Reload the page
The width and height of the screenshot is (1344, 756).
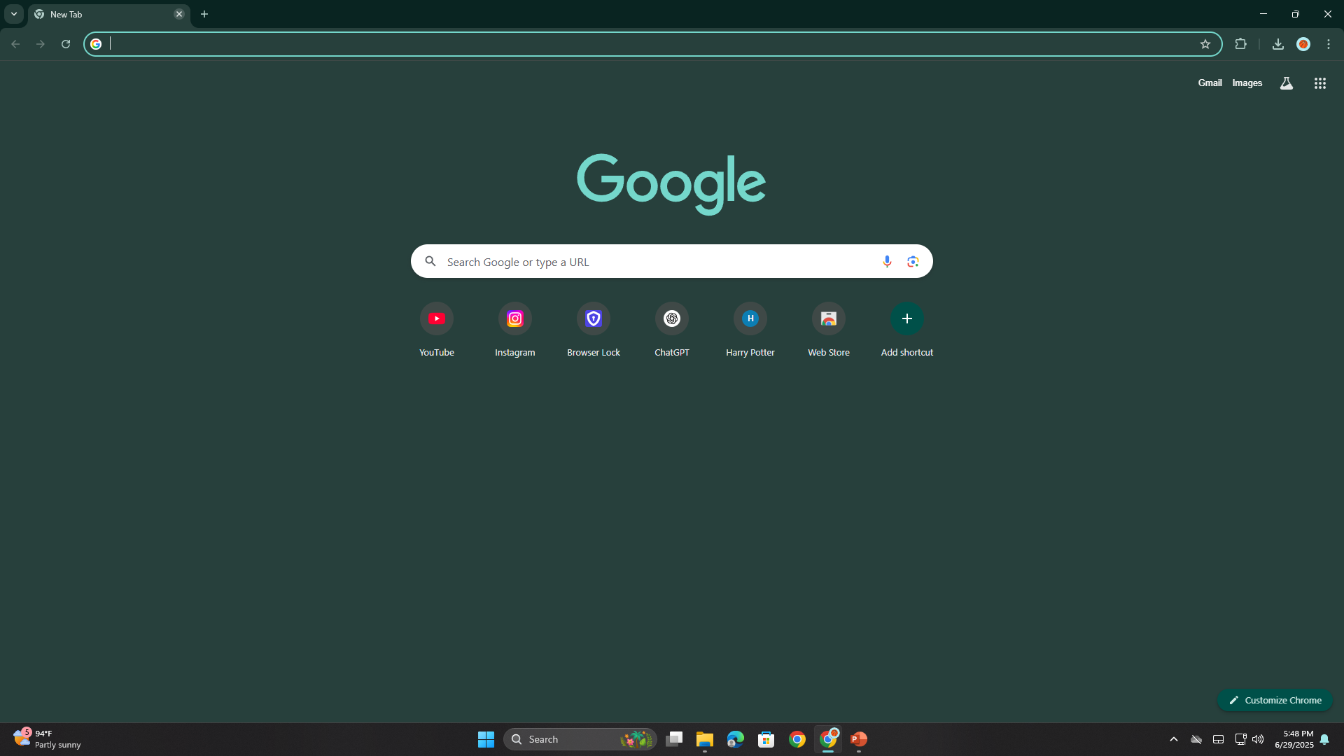(x=66, y=44)
